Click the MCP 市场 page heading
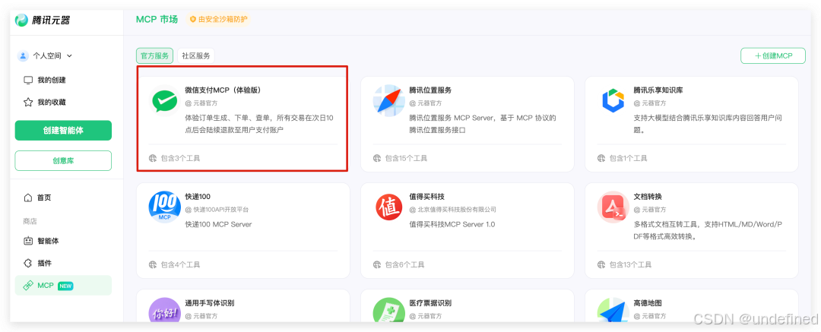The image size is (821, 332). [157, 20]
